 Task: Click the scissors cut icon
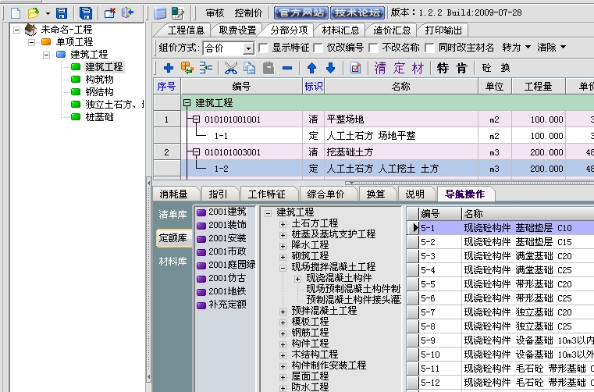pos(231,68)
